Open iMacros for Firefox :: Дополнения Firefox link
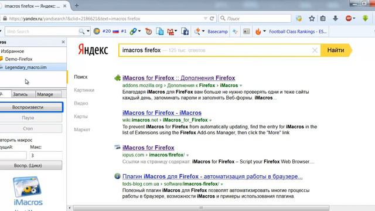This screenshot has width=375, height=211. 179,78
